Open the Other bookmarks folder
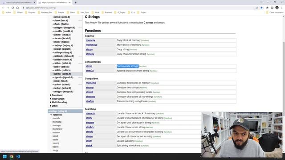The width and height of the screenshot is (285, 160). point(275,12)
